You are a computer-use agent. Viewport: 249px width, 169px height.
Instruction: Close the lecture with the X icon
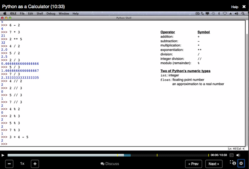point(244,7)
